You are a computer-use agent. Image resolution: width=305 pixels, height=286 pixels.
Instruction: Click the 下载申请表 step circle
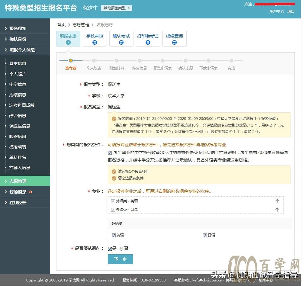(209, 60)
